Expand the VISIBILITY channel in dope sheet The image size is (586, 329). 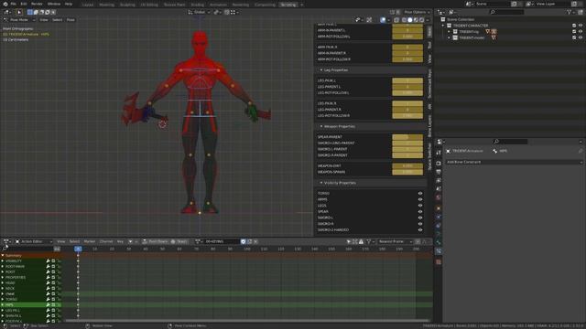pos(3,261)
